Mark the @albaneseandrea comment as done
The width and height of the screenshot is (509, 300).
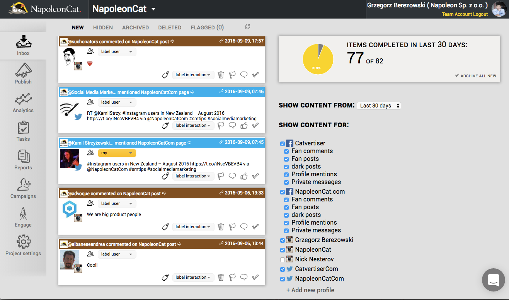click(255, 277)
